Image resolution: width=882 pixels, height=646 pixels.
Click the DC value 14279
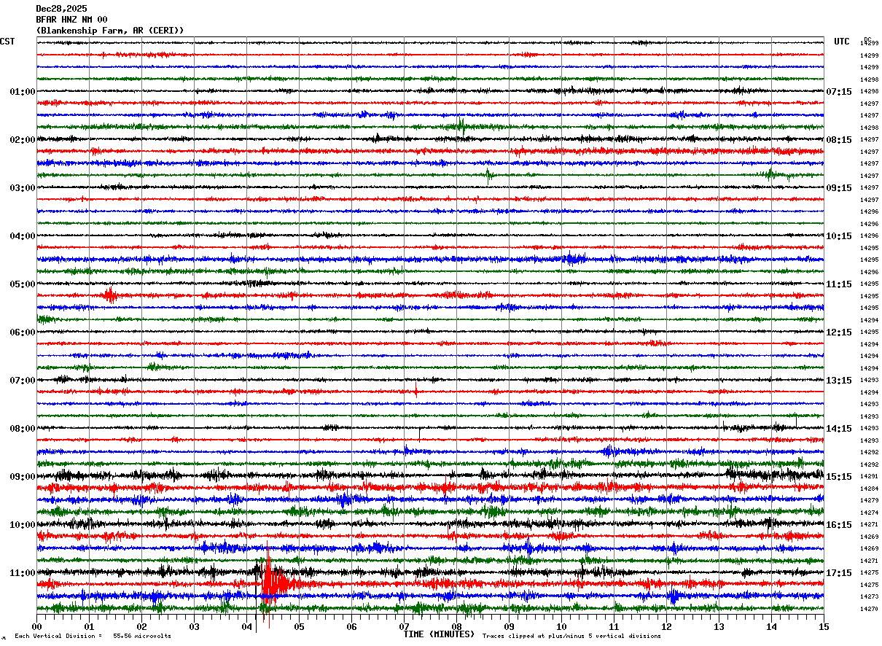coord(869,501)
